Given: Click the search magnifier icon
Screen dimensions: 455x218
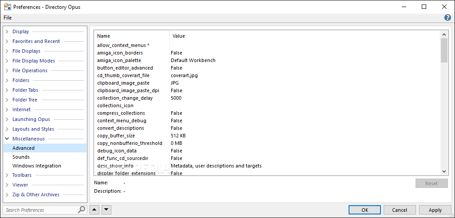Looking at the screenshot, I should 82,209.
